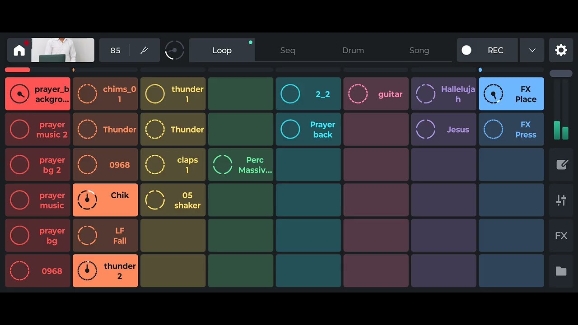578x325 pixels.
Task: Play the claps 1 pad
Action: [x=173, y=165]
